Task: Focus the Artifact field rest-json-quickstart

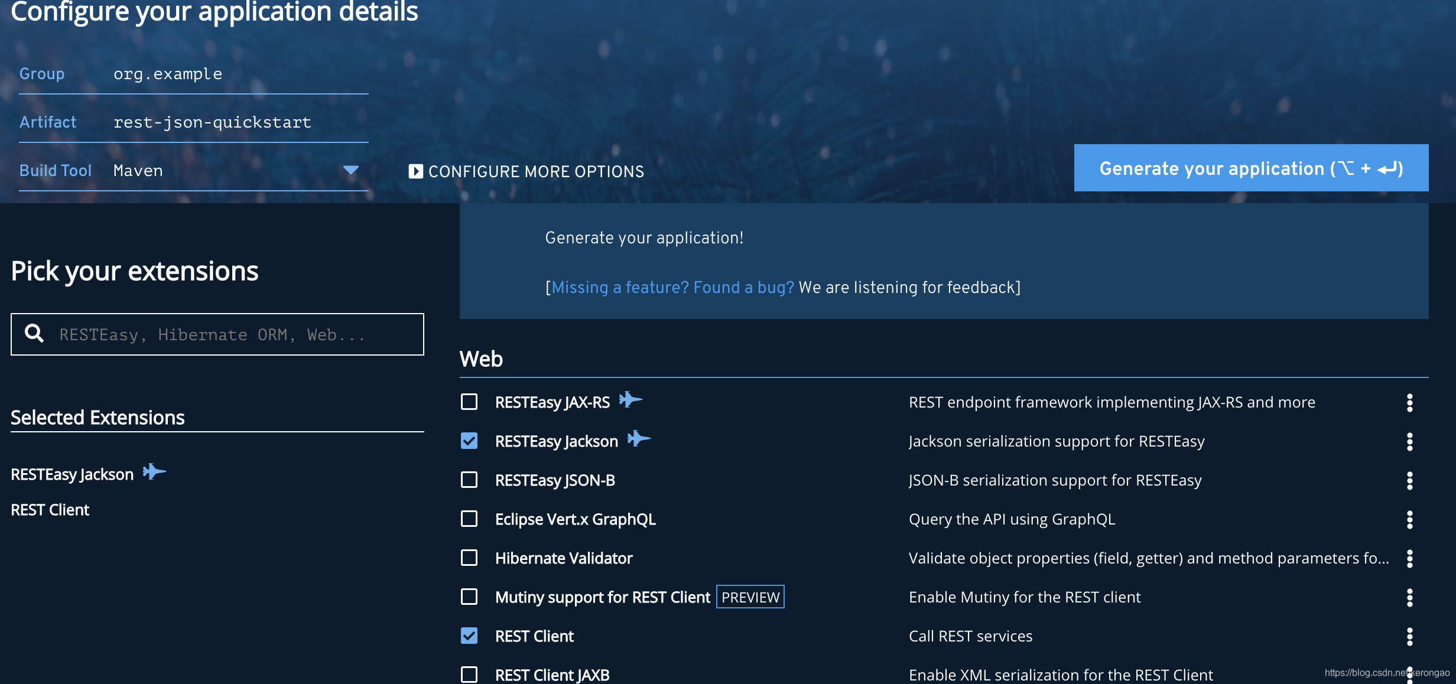Action: tap(240, 122)
